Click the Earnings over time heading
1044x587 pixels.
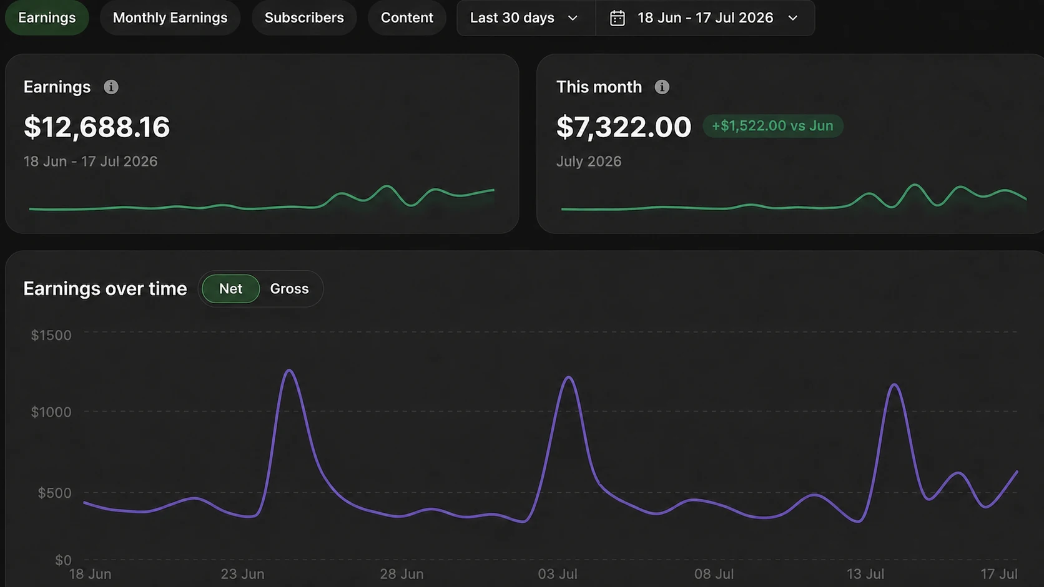click(x=105, y=289)
